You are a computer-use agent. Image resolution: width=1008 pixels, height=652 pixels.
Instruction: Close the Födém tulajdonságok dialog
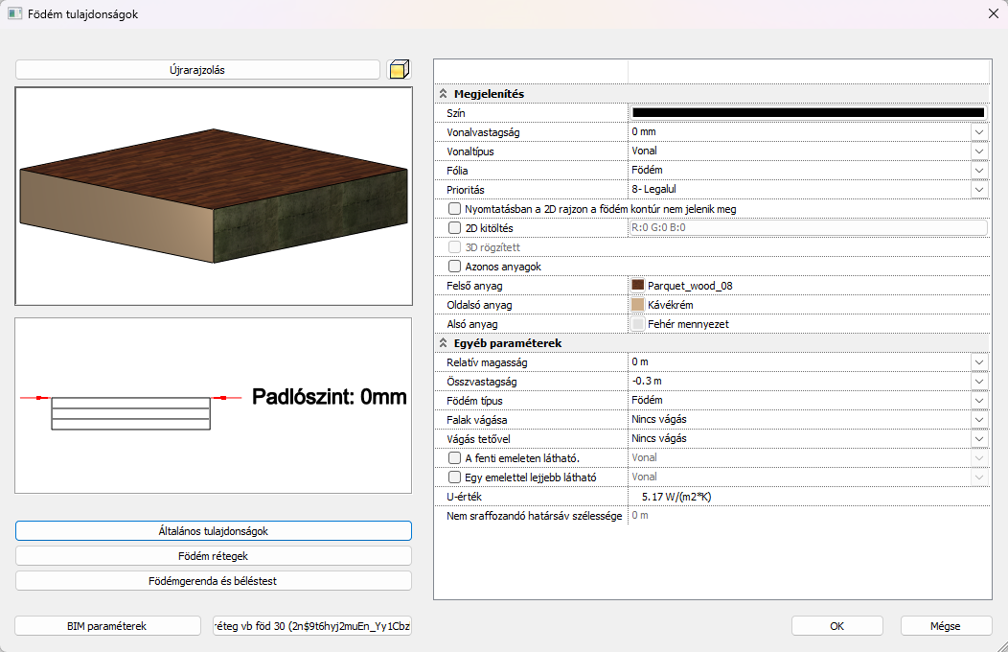click(x=993, y=14)
